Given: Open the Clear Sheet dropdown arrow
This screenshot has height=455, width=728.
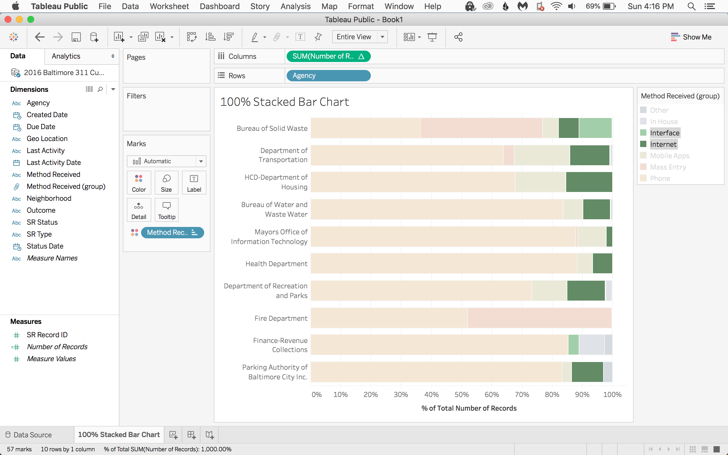Looking at the screenshot, I should point(172,37).
